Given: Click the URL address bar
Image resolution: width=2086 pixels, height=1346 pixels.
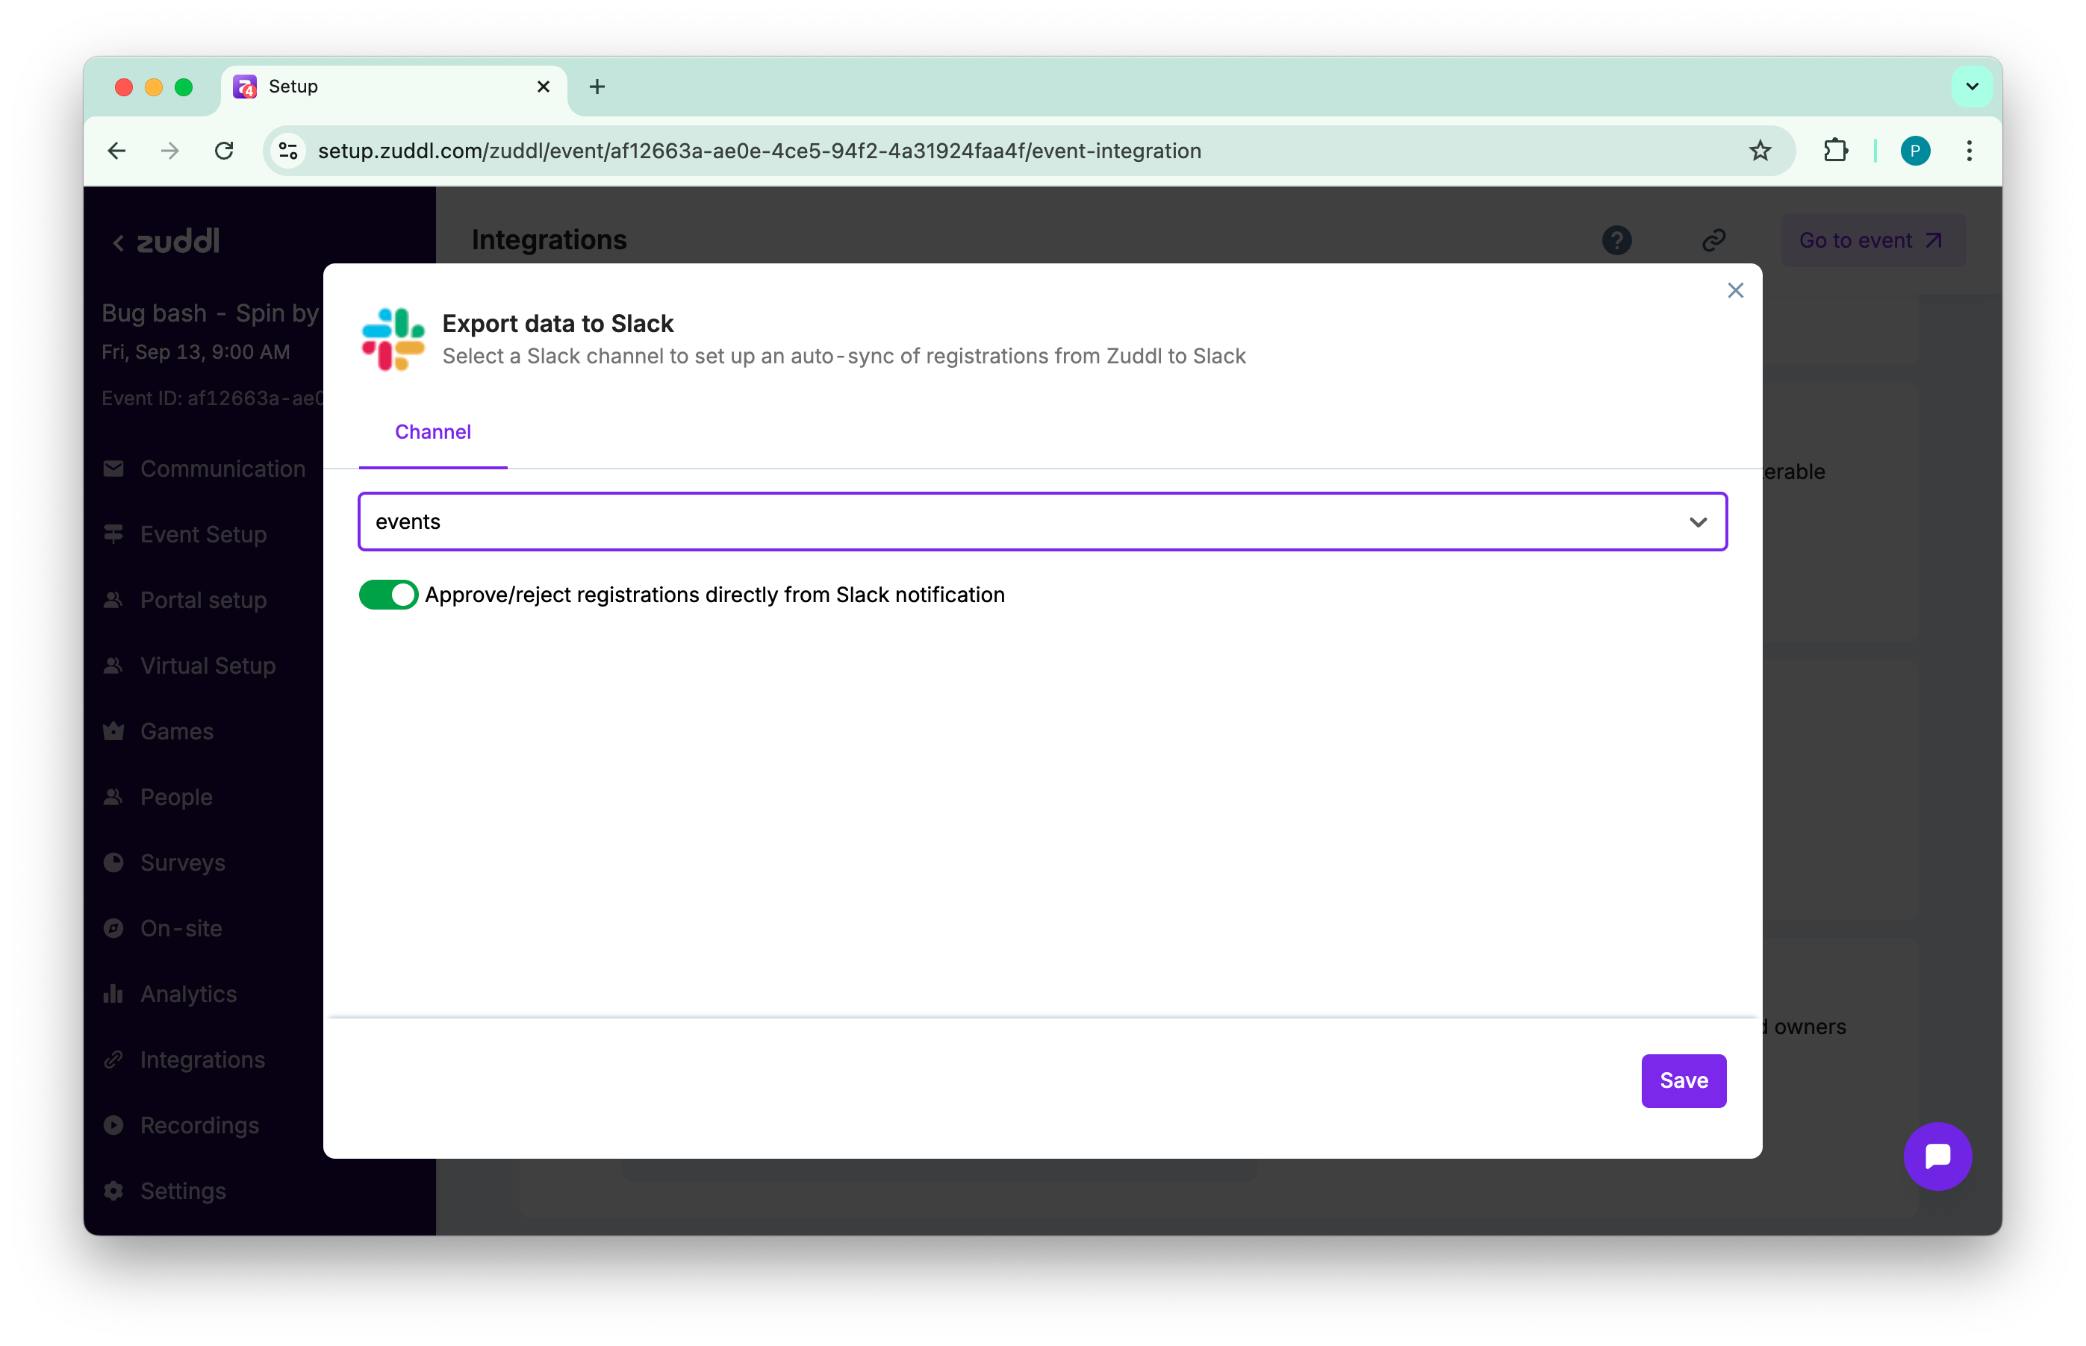Looking at the screenshot, I should (x=962, y=151).
